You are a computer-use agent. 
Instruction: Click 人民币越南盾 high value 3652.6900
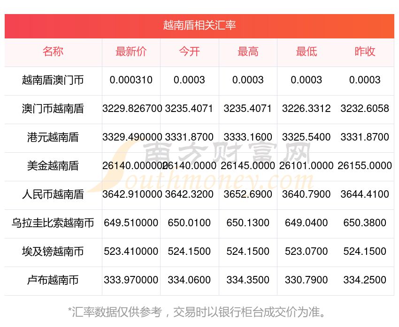point(248,194)
